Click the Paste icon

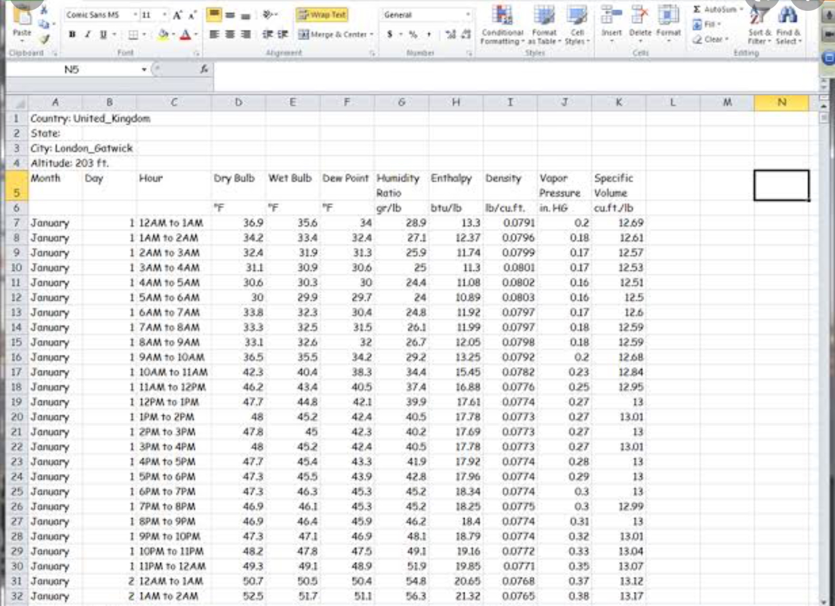(22, 16)
